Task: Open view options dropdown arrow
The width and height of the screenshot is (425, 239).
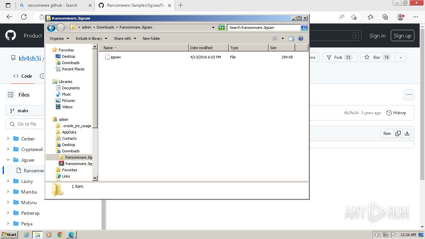Action: 283,39
